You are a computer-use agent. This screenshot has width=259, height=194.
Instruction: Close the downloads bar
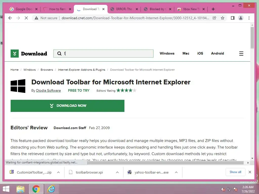click(x=250, y=172)
